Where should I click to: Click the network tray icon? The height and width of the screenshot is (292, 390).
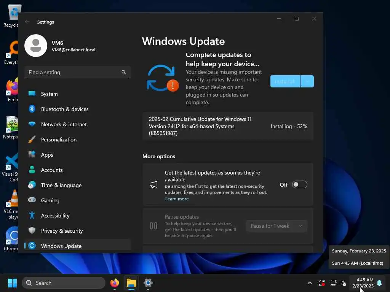(334, 283)
